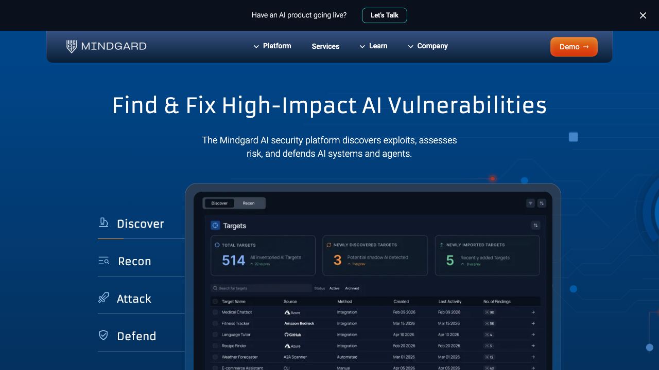The image size is (659, 370).
Task: Open Language Tutor row arrow
Action: [x=533, y=335]
